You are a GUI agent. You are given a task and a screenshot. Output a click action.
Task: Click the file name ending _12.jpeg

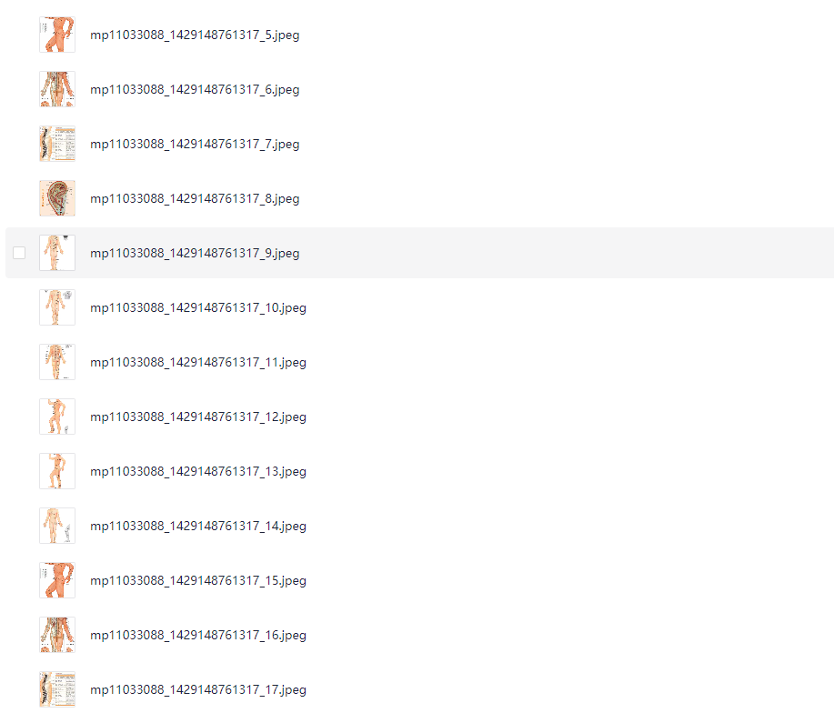[198, 417]
